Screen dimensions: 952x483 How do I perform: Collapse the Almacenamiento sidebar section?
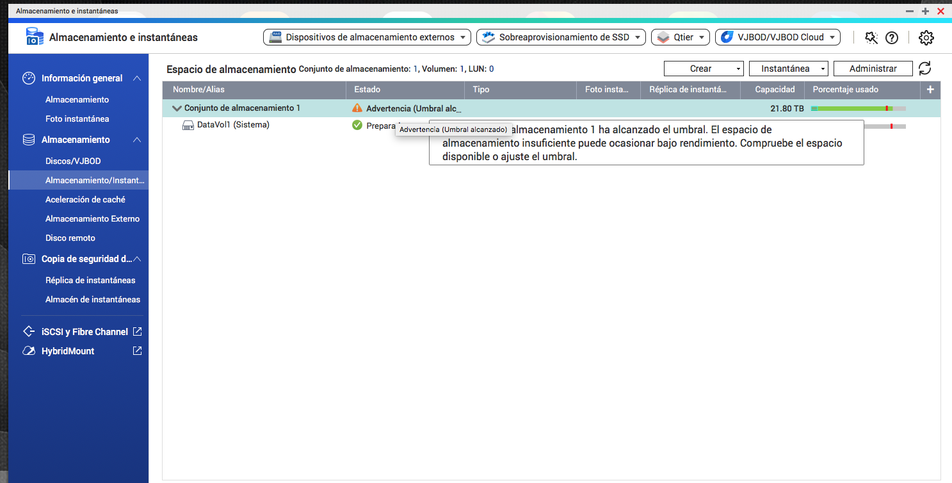[x=137, y=140]
